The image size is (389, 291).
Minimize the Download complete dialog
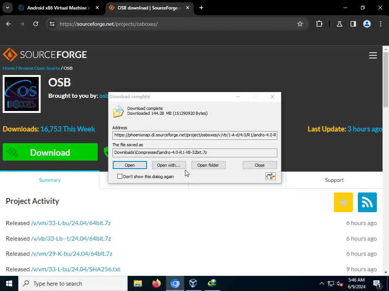(238, 97)
